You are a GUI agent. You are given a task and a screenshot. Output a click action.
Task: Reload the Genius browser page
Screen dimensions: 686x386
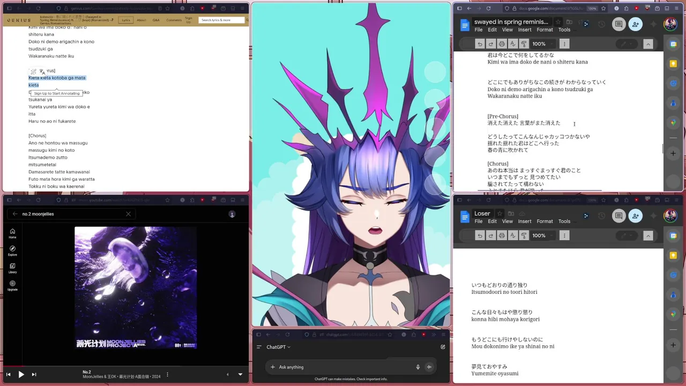click(x=38, y=8)
